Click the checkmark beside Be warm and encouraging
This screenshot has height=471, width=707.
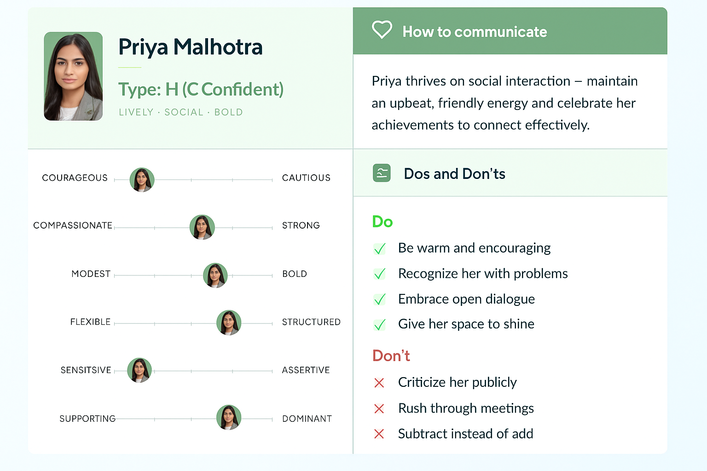click(380, 249)
